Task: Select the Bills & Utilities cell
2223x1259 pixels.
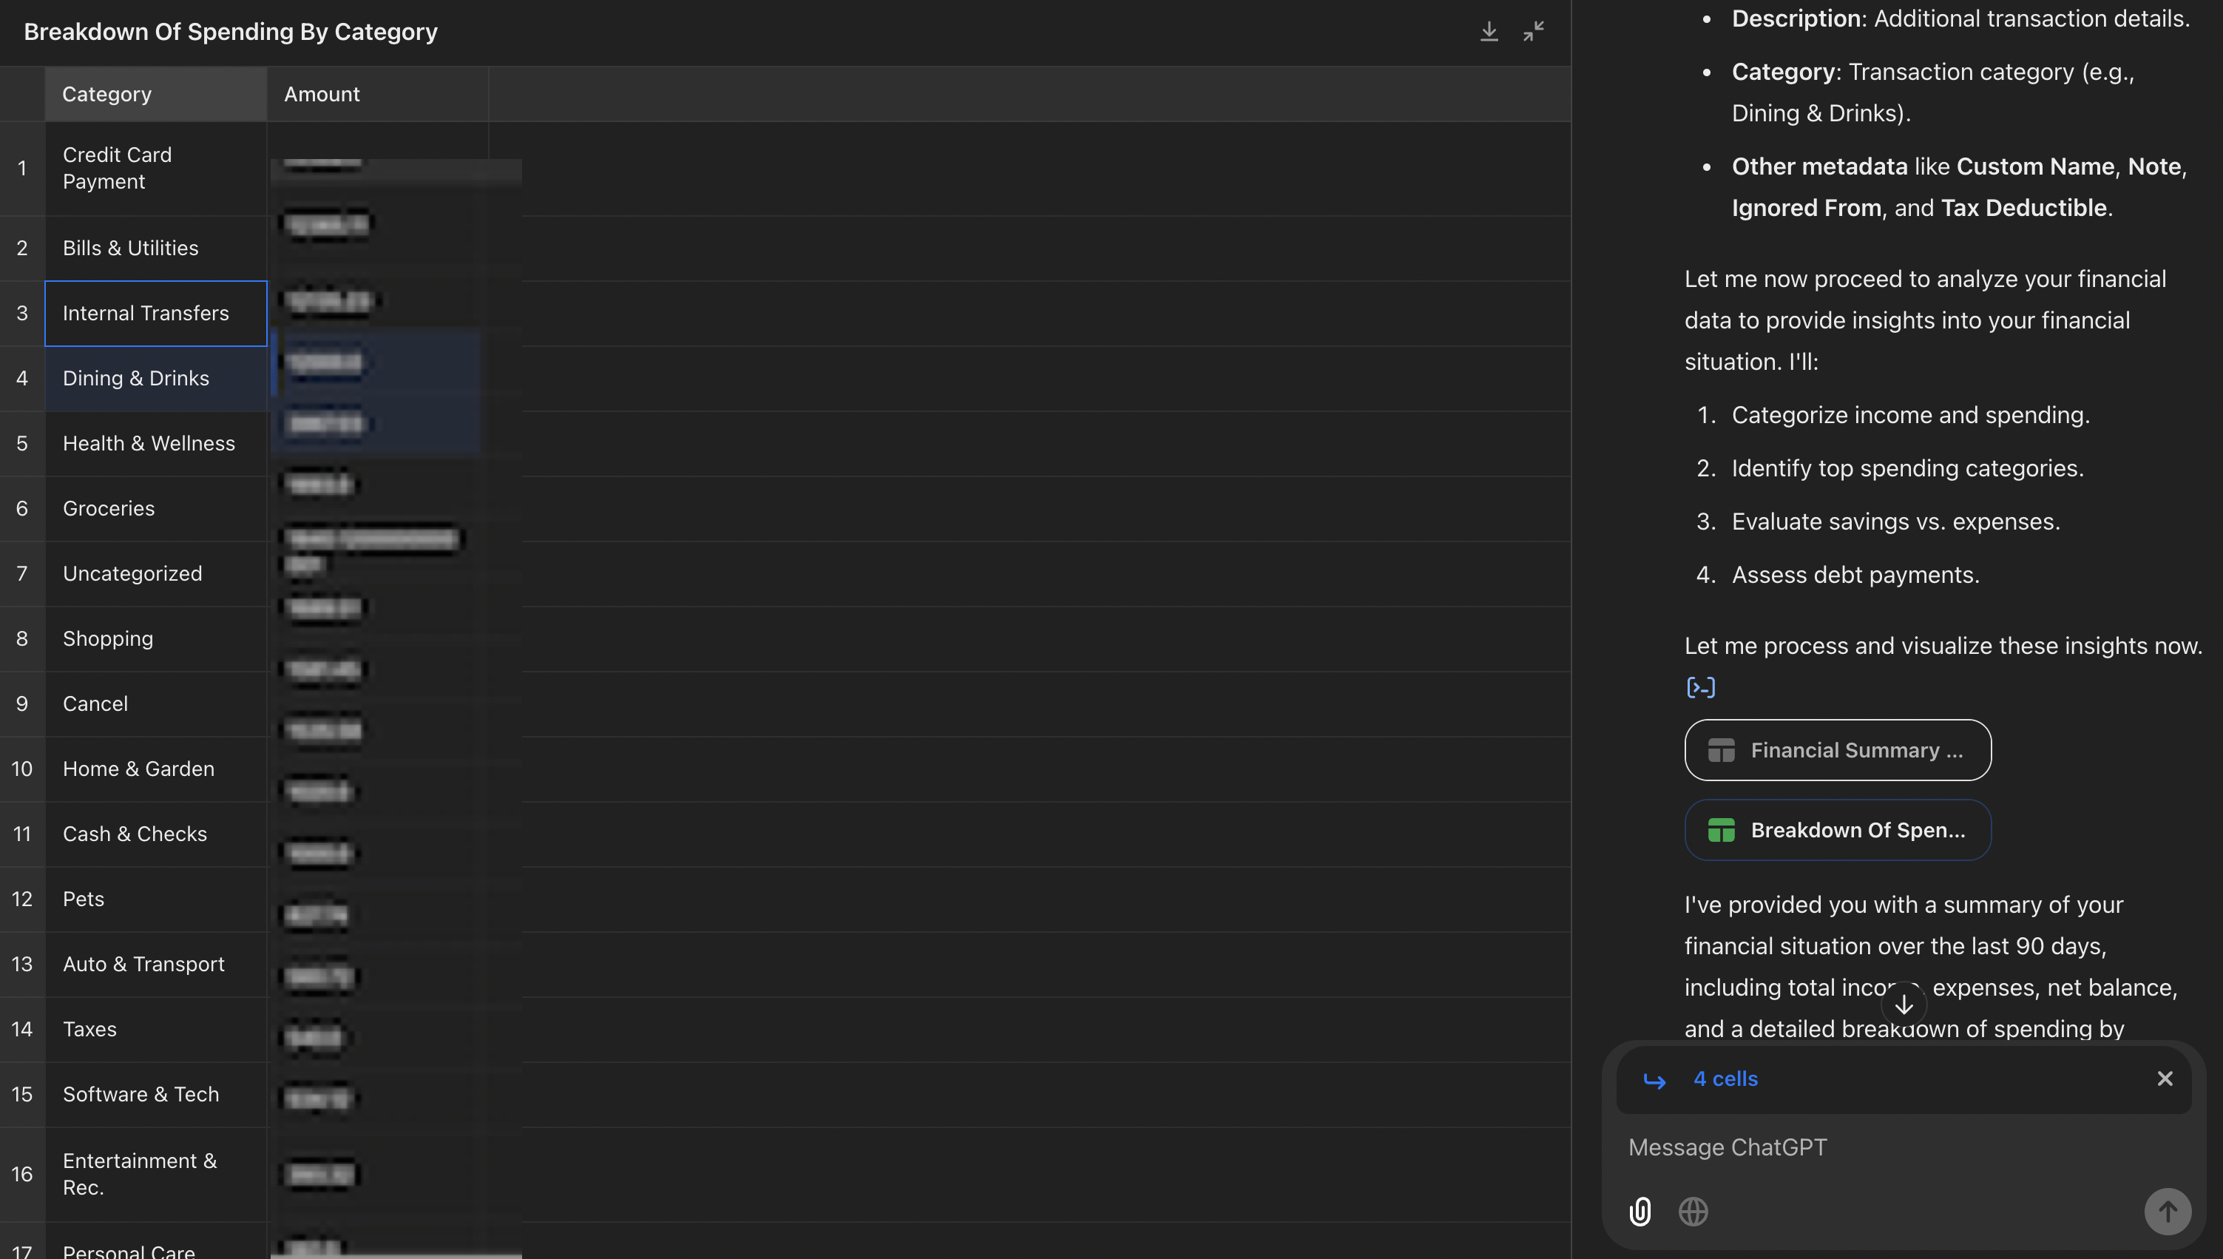Action: (155, 248)
